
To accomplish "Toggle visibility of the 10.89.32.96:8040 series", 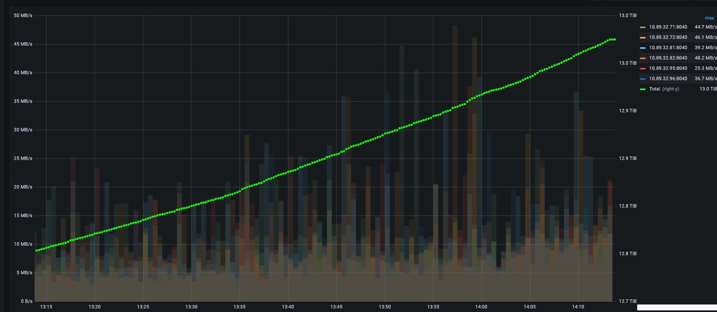I will pyautogui.click(x=668, y=79).
